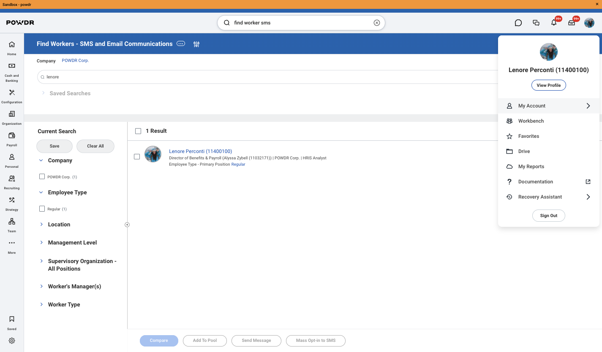Open My Account in profile menu
602x352 pixels.
point(549,106)
